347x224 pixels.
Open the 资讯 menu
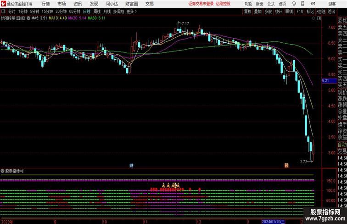pyautogui.click(x=78, y=4)
